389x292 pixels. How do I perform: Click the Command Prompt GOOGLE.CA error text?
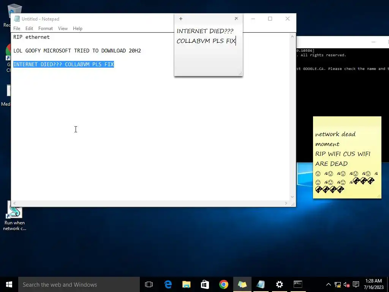(343, 69)
